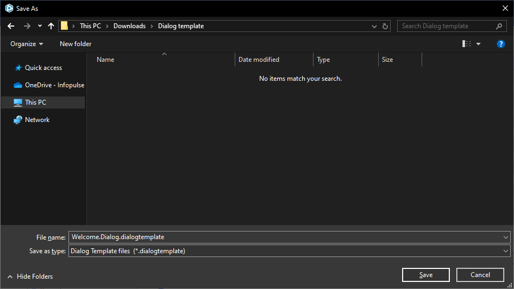This screenshot has height=289, width=514.
Task: Select Dialog template breadcrumb
Action: tap(181, 26)
